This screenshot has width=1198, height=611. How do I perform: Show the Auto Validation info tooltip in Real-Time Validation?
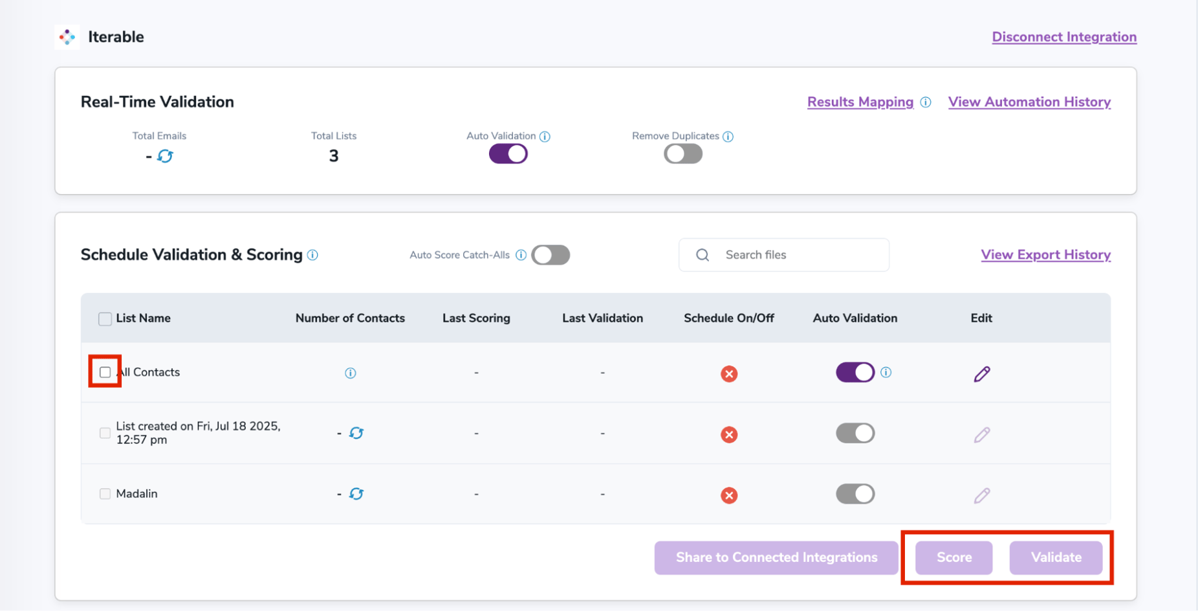tap(545, 137)
